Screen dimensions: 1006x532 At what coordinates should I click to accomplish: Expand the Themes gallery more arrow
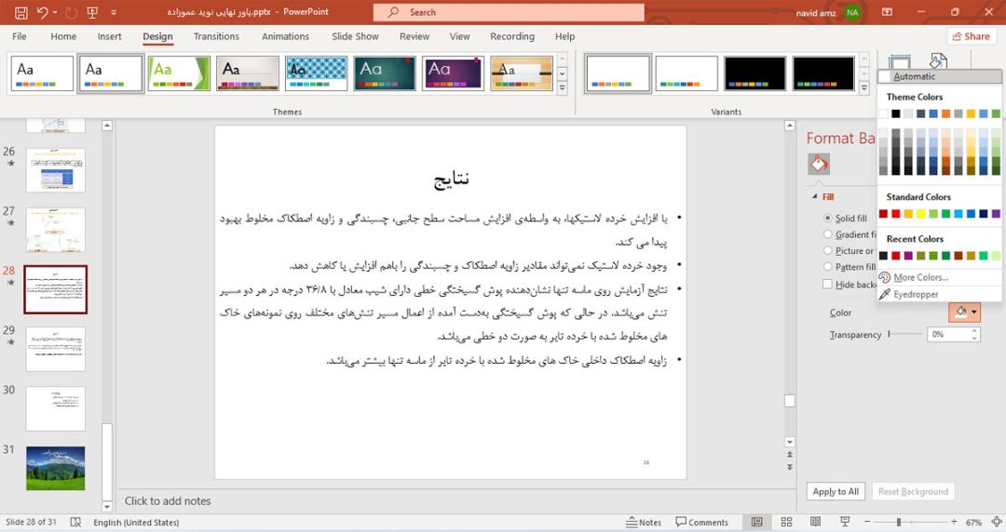[562, 88]
